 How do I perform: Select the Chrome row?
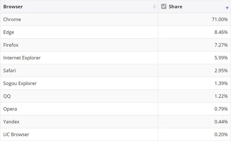[x=12, y=19]
